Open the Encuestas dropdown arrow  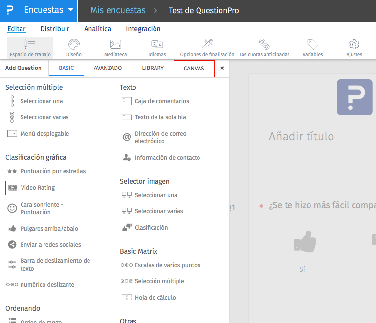coord(71,10)
